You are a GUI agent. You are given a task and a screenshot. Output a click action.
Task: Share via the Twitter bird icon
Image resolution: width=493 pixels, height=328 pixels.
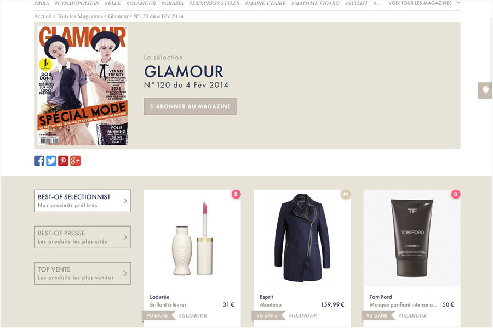(x=51, y=161)
